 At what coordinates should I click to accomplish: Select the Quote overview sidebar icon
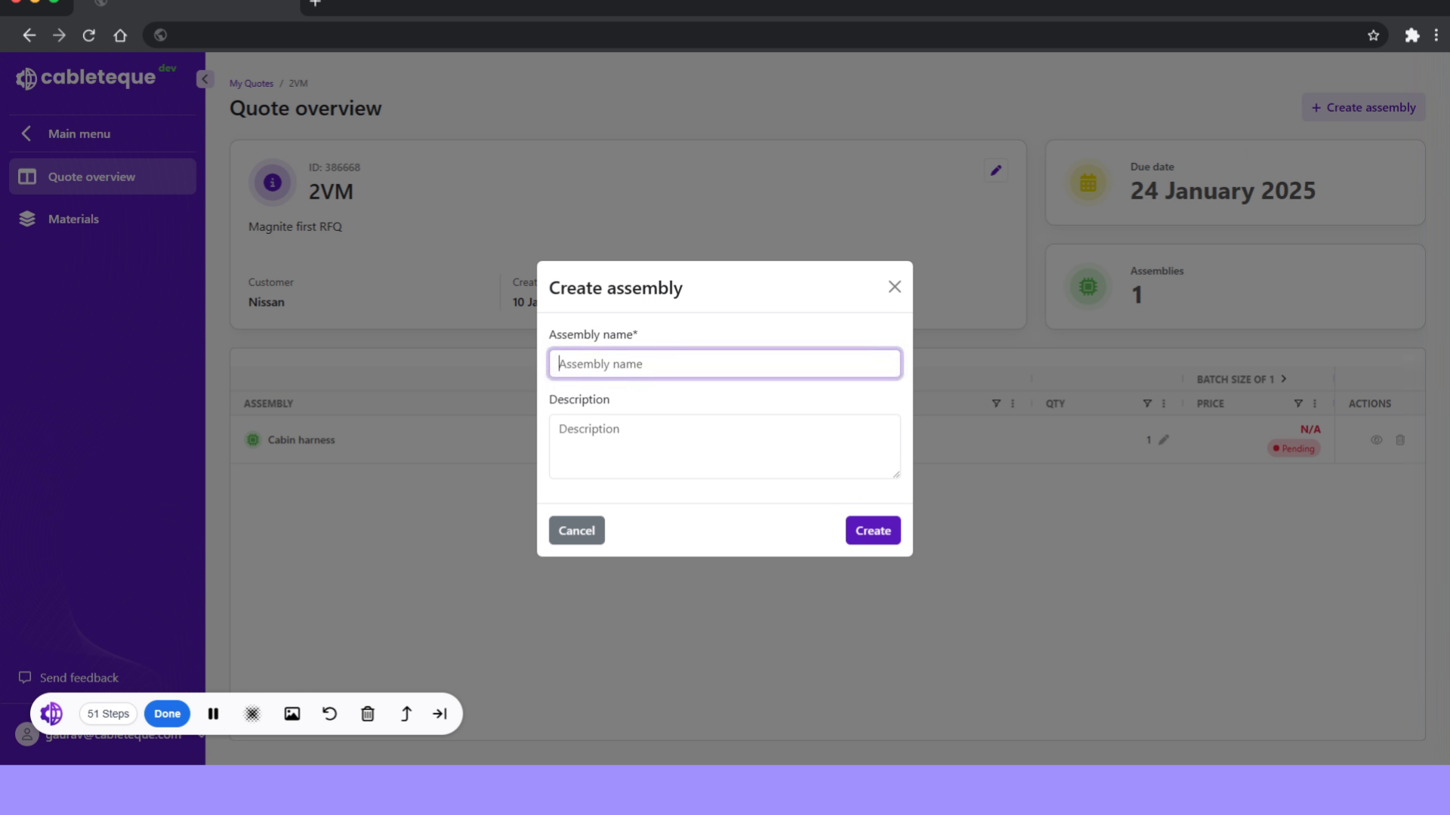(27, 176)
